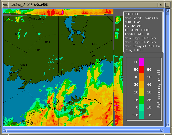Click the orange 40-50 dBZ legend swatch
Screen dimensions: 172x135
point(142,77)
